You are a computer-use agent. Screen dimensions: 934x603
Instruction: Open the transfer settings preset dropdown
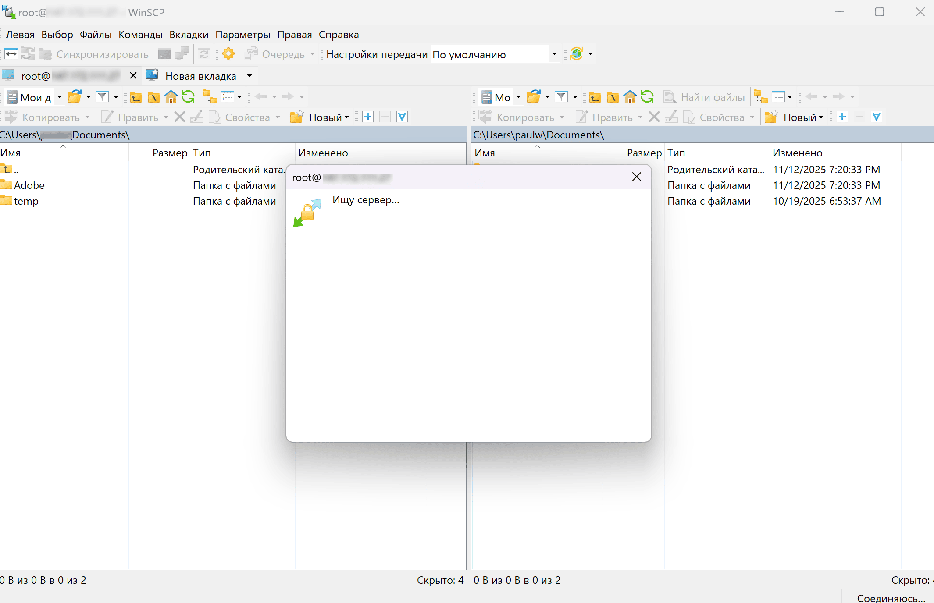pos(554,54)
